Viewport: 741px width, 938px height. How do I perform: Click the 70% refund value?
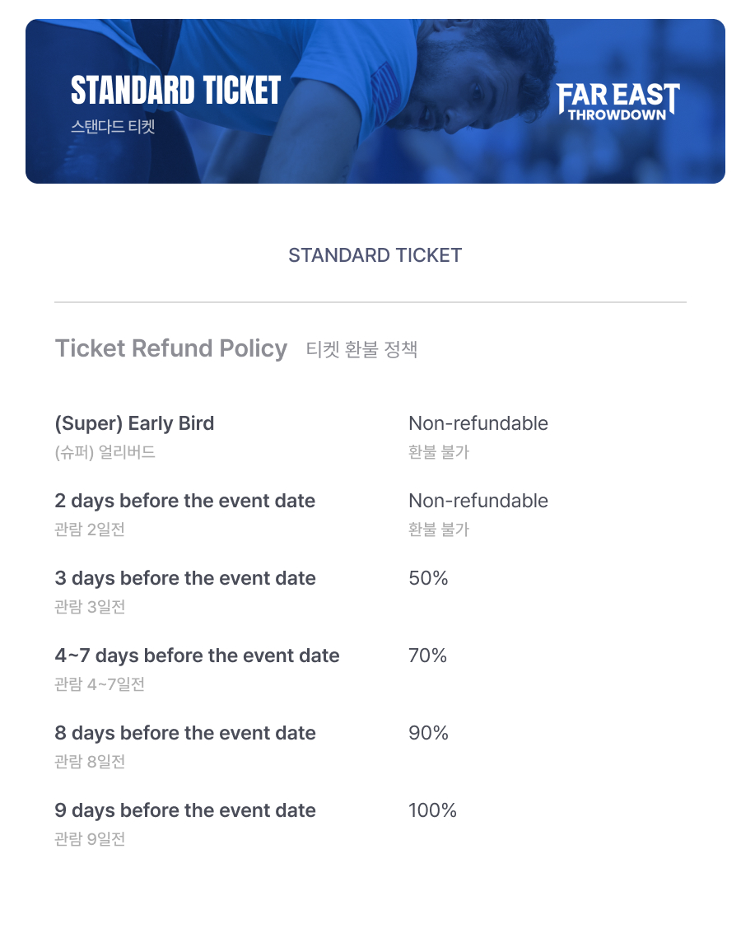click(427, 656)
